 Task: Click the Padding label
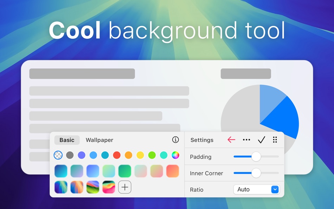tap(201, 157)
